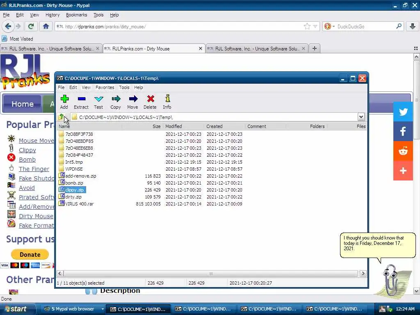
Task: Open the Bomb prank link
Action: (27, 160)
